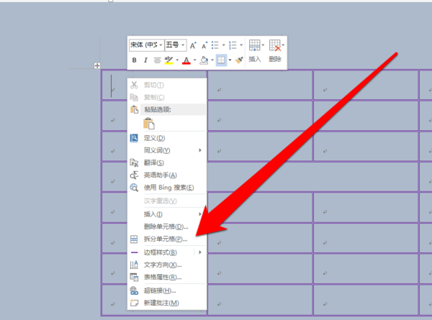Image resolution: width=432 pixels, height=320 pixels.
Task: Click the Bold button in mini toolbar
Action: (x=134, y=60)
